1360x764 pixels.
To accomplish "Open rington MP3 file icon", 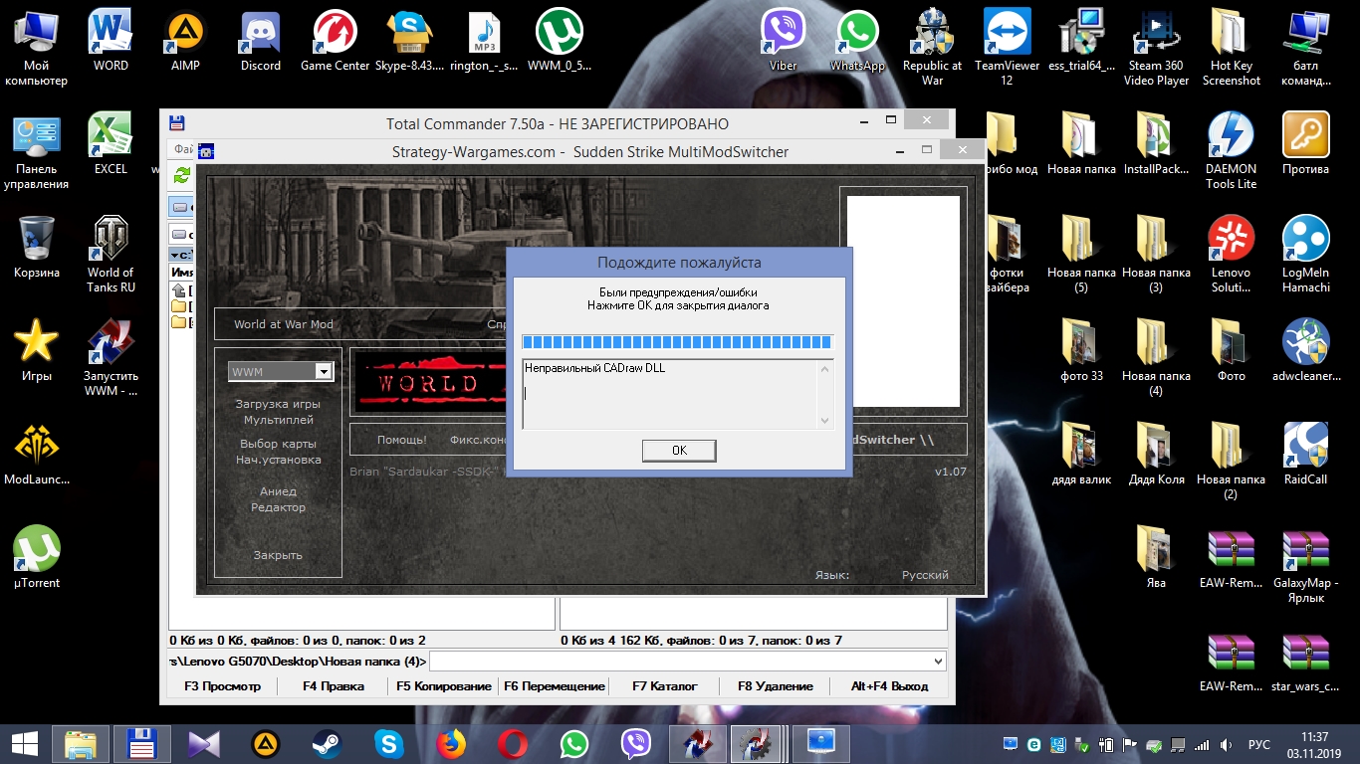I will 484,40.
